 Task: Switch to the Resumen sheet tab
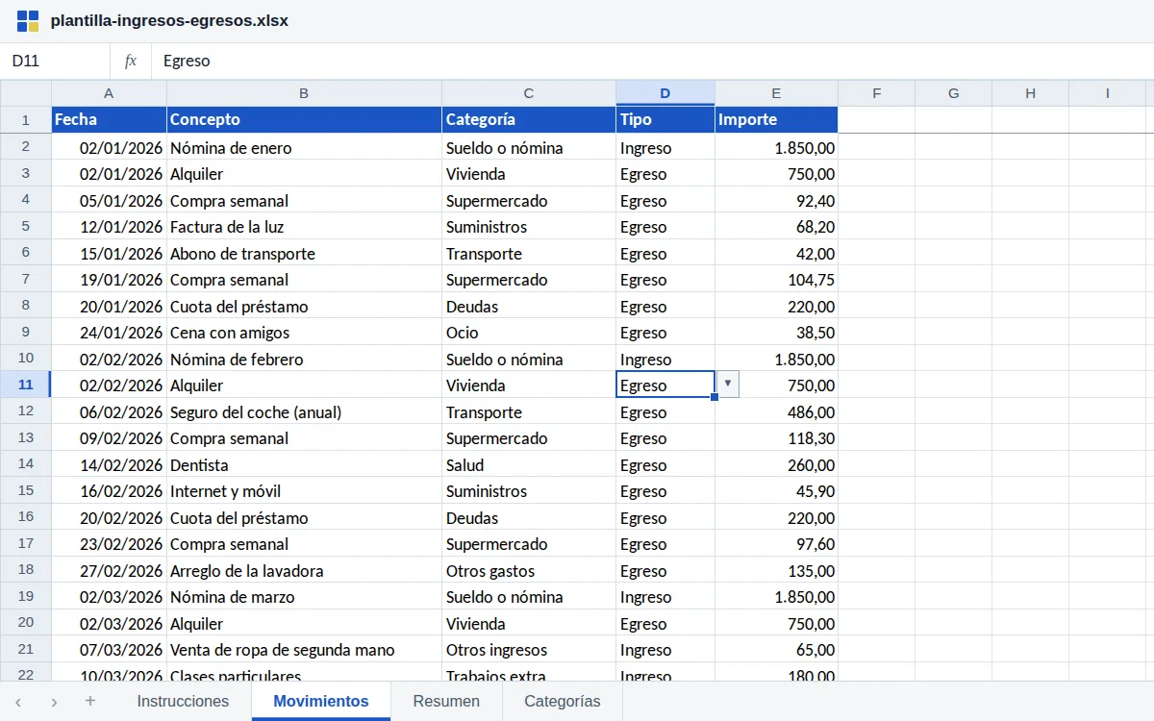click(x=446, y=701)
